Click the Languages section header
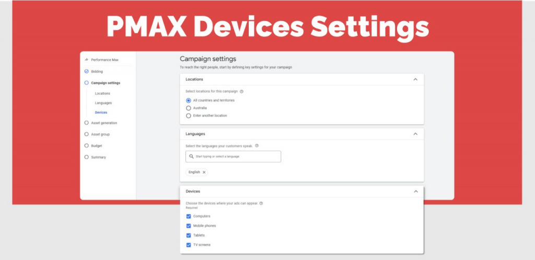This screenshot has height=260, width=535. [301, 134]
